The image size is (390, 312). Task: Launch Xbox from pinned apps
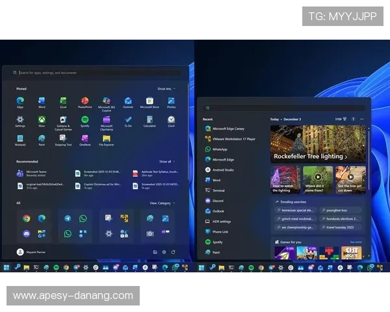click(x=42, y=121)
